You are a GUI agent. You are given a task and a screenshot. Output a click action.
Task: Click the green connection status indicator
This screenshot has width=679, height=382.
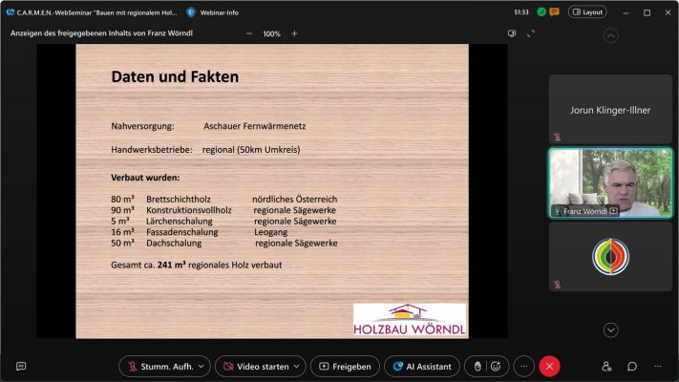[x=541, y=12]
